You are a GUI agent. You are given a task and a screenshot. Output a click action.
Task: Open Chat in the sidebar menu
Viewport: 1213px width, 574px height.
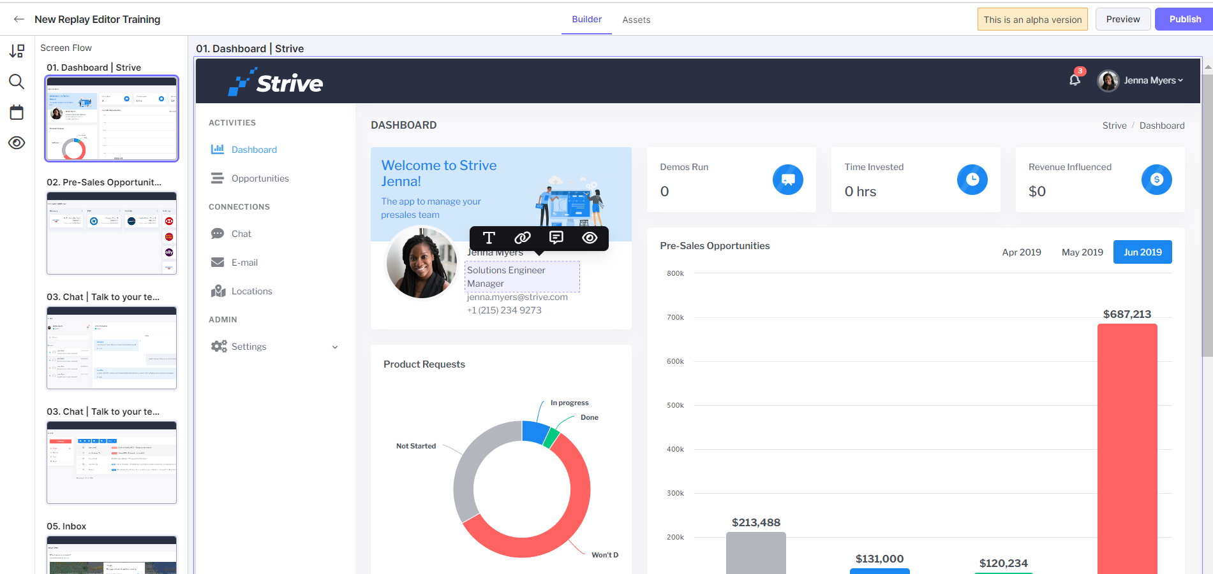coord(241,234)
